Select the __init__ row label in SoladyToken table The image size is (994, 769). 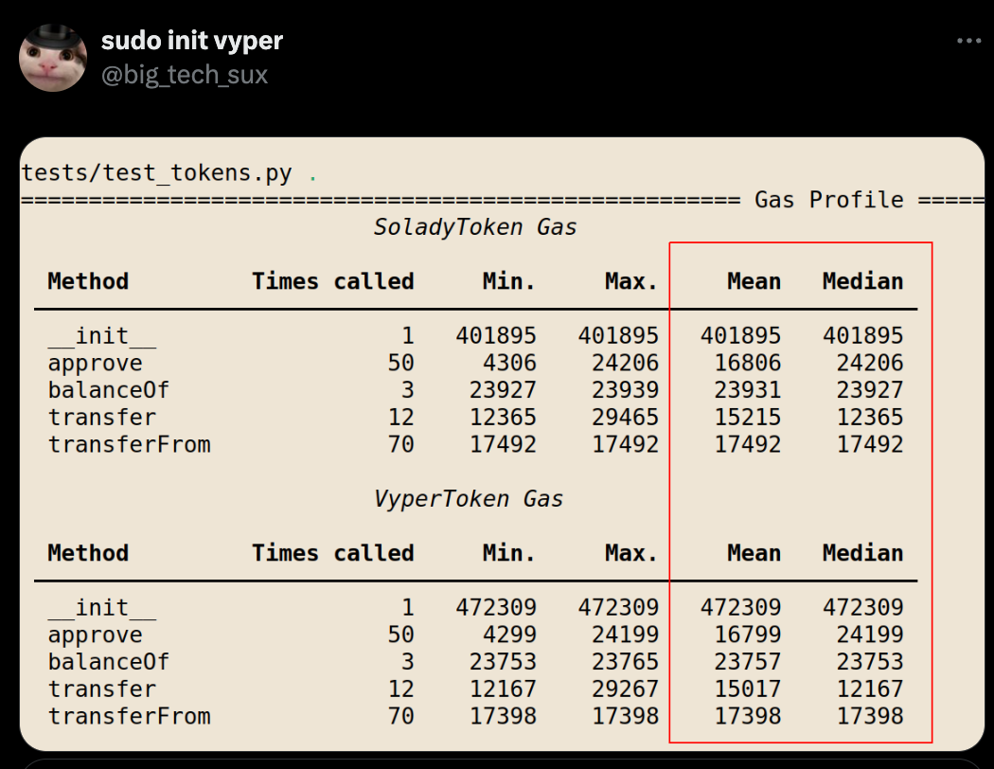tap(102, 335)
